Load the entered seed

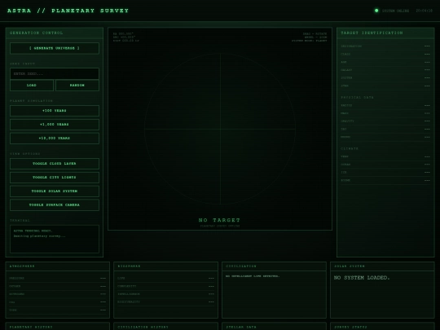pos(32,86)
